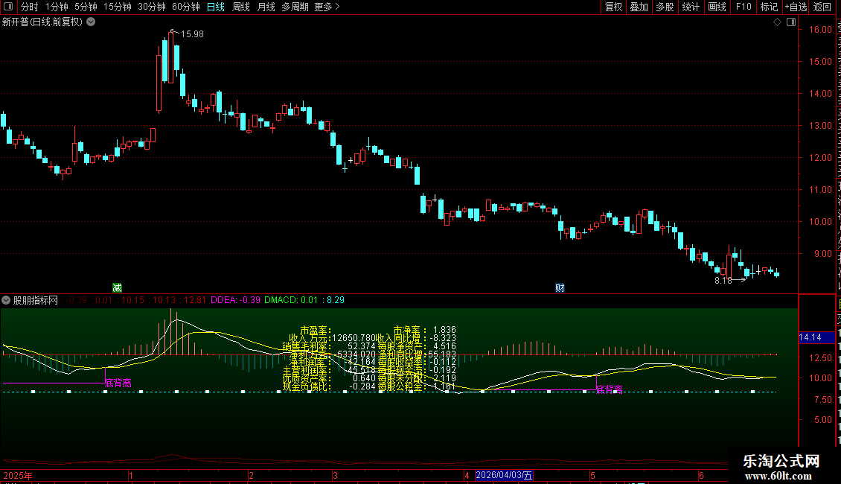Click the left 底背离 signal label

coord(118,383)
